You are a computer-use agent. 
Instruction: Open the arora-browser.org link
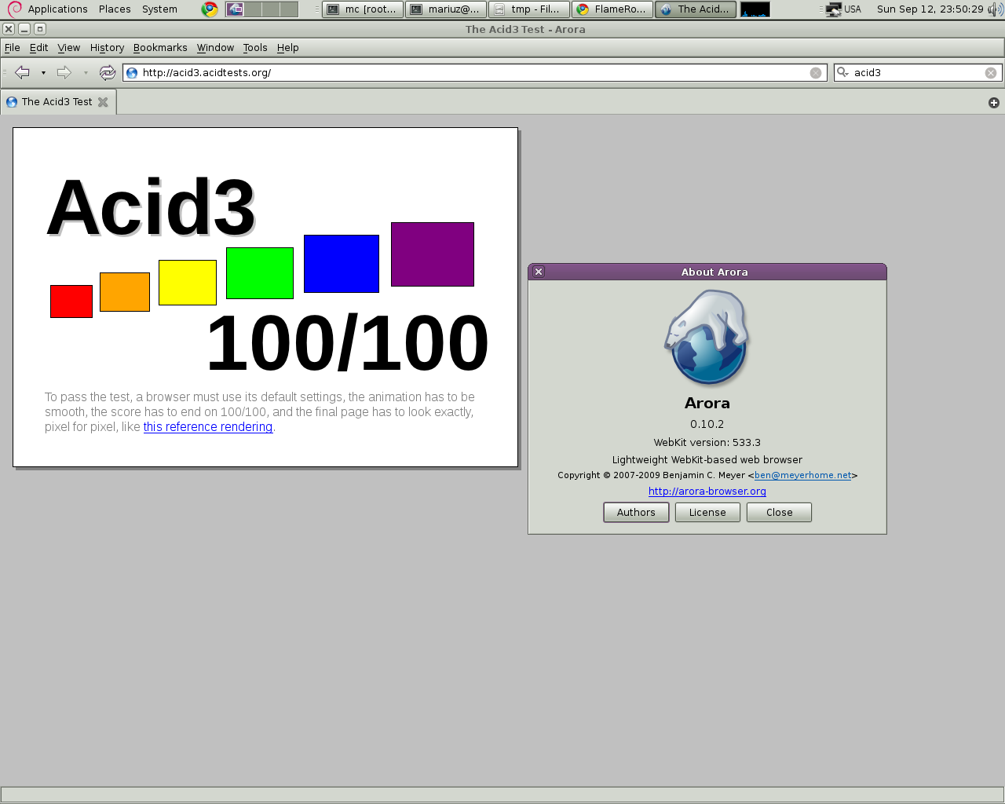(x=707, y=492)
